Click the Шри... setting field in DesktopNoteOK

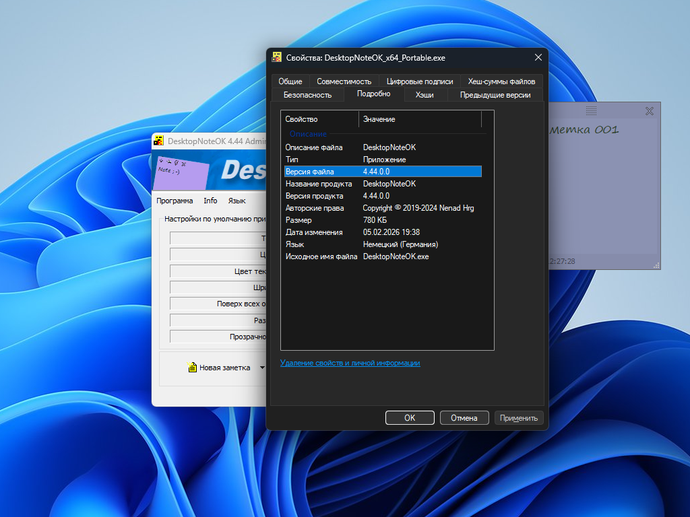click(218, 287)
